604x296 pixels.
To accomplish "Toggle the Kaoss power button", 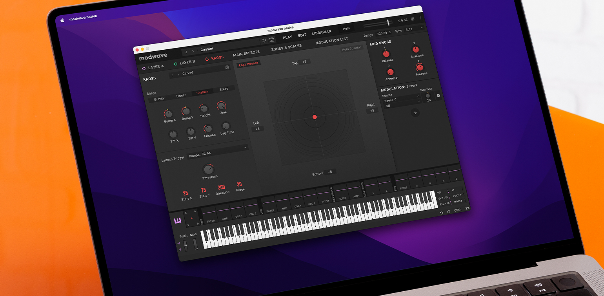I will click(207, 59).
